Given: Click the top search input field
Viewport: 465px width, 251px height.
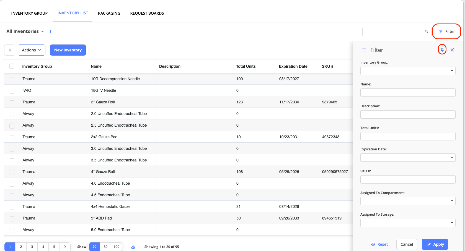Looking at the screenshot, I should tap(393, 32).
